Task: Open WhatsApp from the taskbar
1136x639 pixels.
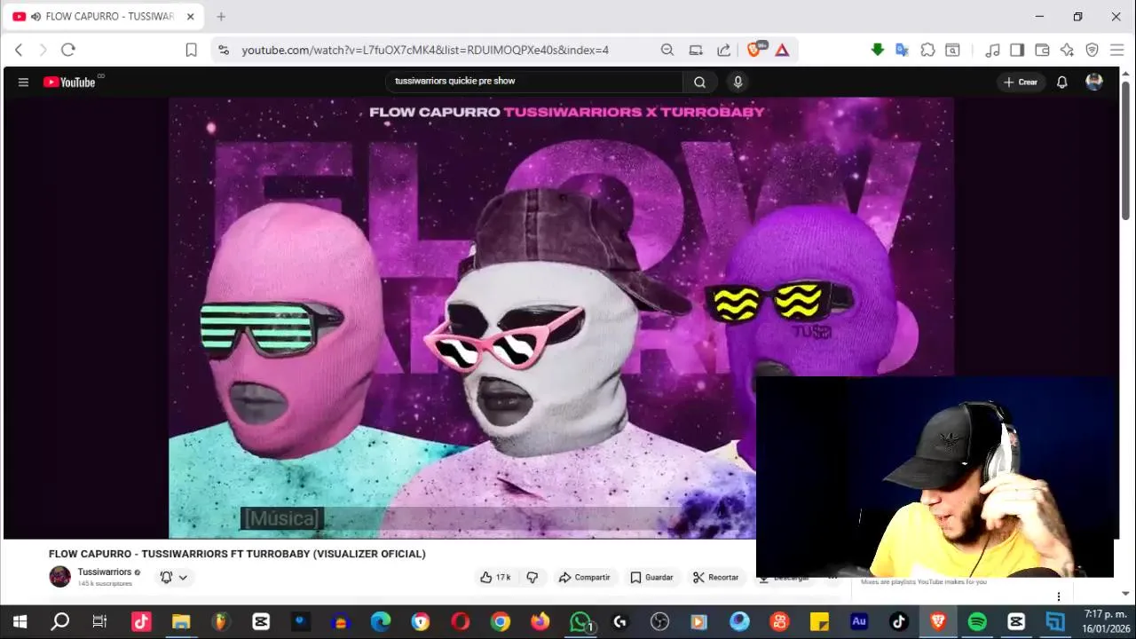Action: click(580, 621)
